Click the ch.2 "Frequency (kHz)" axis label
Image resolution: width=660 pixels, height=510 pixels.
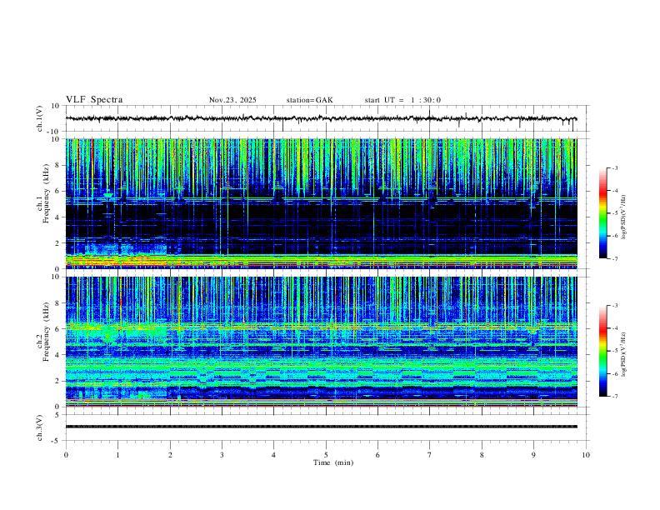click(x=47, y=332)
